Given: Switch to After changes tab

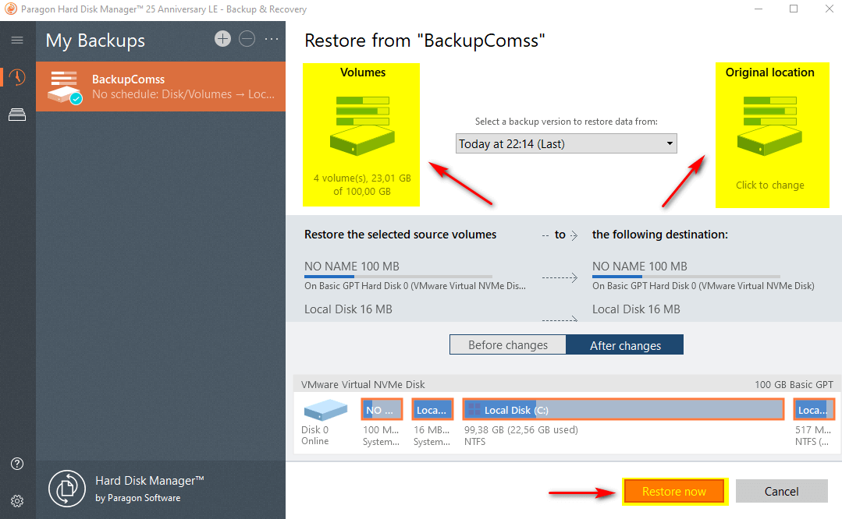Looking at the screenshot, I should coord(624,344).
